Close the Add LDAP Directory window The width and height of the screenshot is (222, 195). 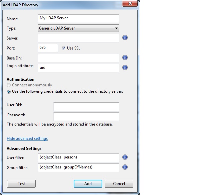click(x=130, y=3)
